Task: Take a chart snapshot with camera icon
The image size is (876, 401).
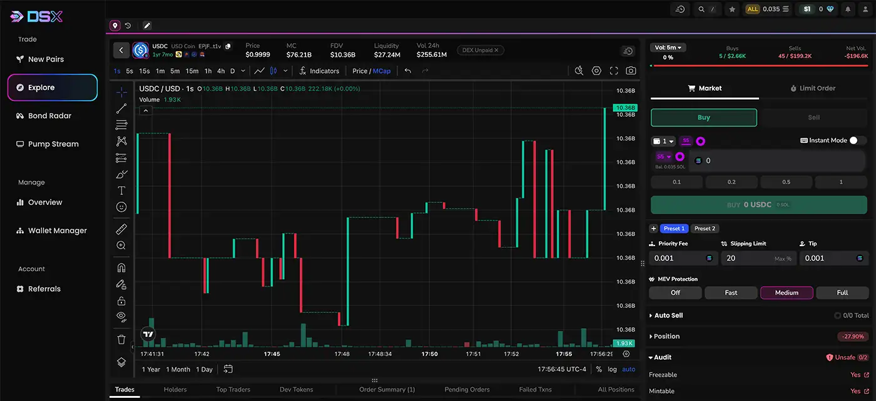Action: tap(631, 71)
